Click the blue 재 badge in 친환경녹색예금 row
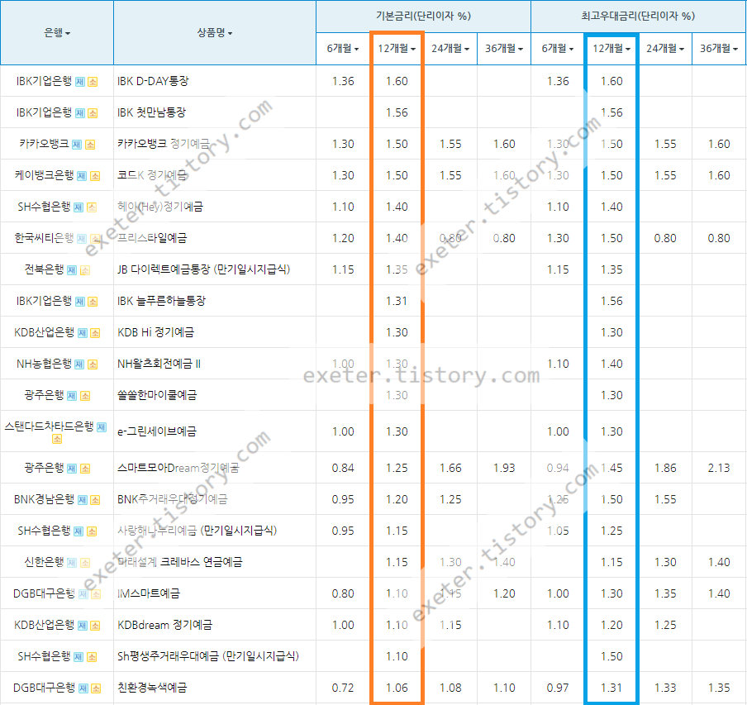 pos(83,688)
